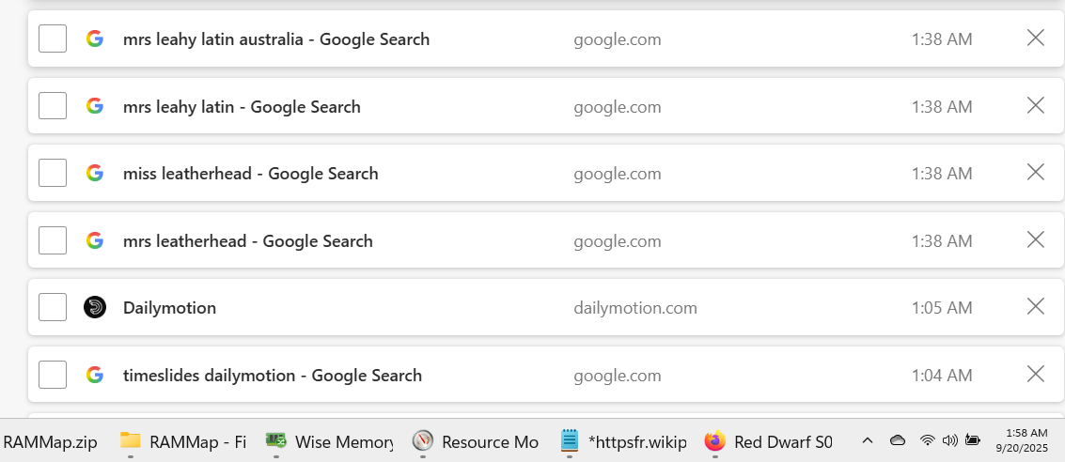Delete the 'miss leatherhead' history entry

[1035, 173]
